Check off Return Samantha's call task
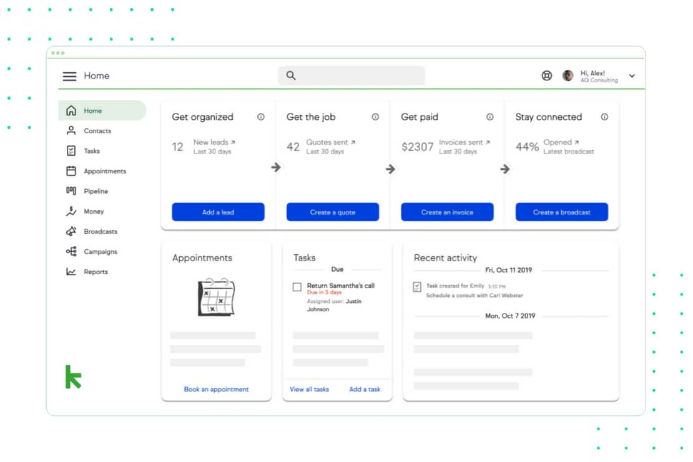The height and width of the screenshot is (462, 693). tap(297, 287)
